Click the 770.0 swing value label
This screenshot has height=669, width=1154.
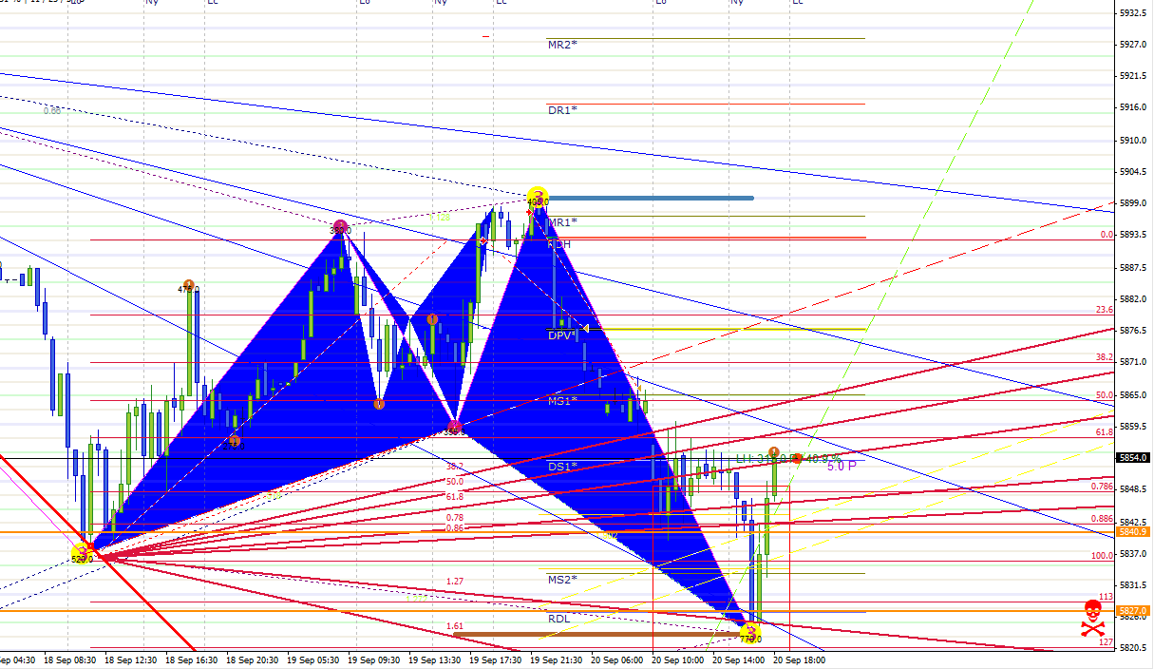750,640
